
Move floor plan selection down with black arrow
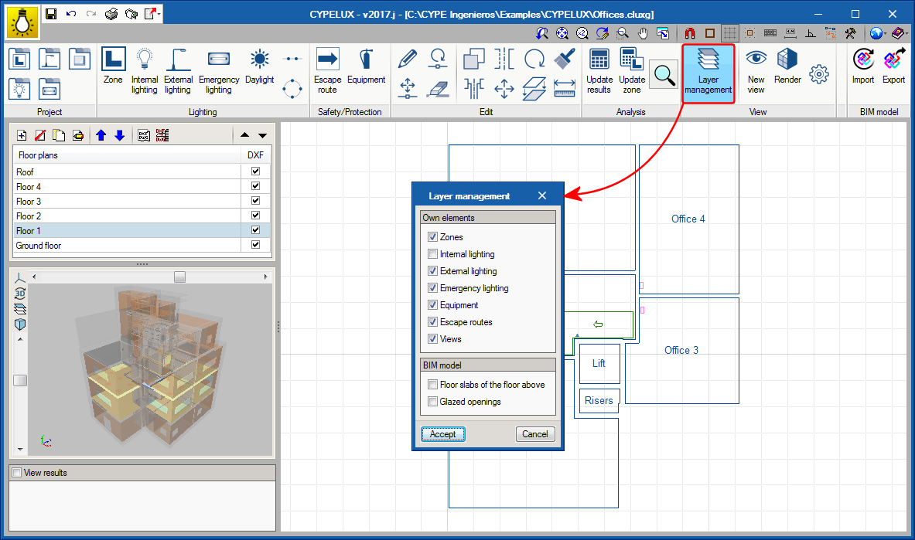click(262, 135)
